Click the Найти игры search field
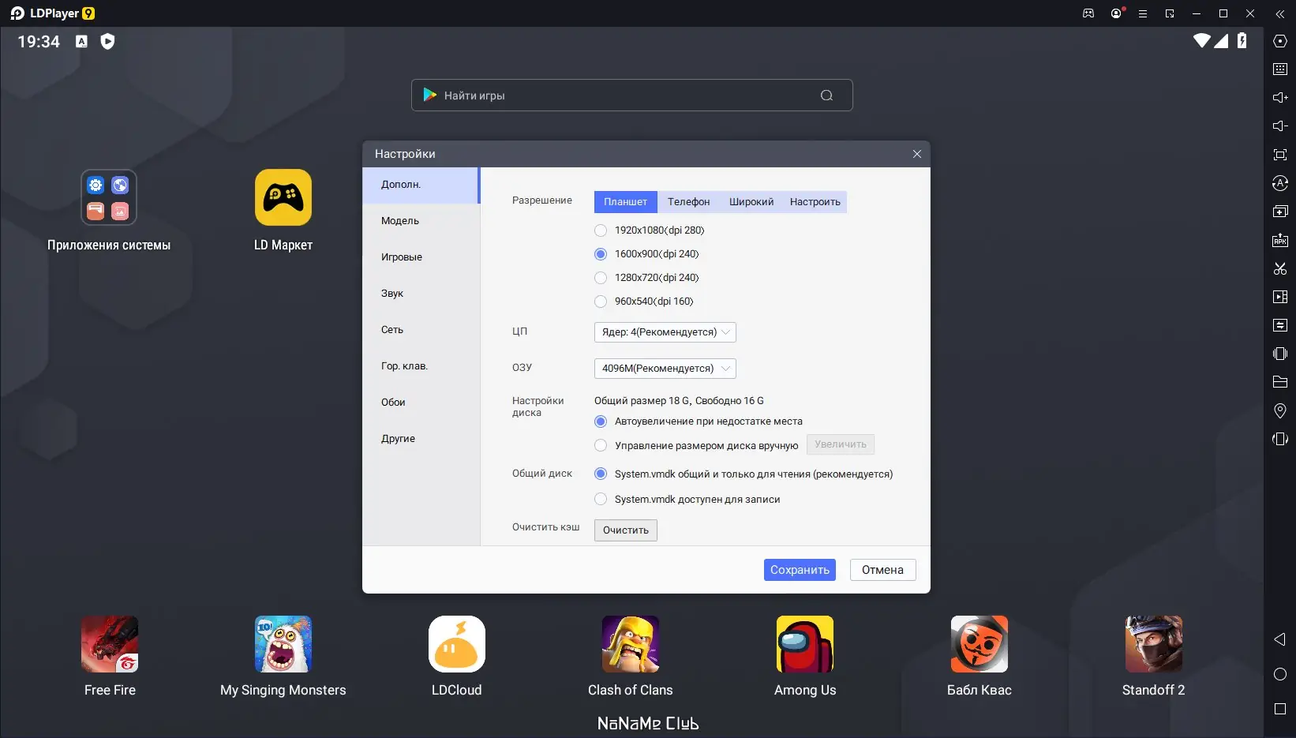The image size is (1296, 738). click(632, 96)
